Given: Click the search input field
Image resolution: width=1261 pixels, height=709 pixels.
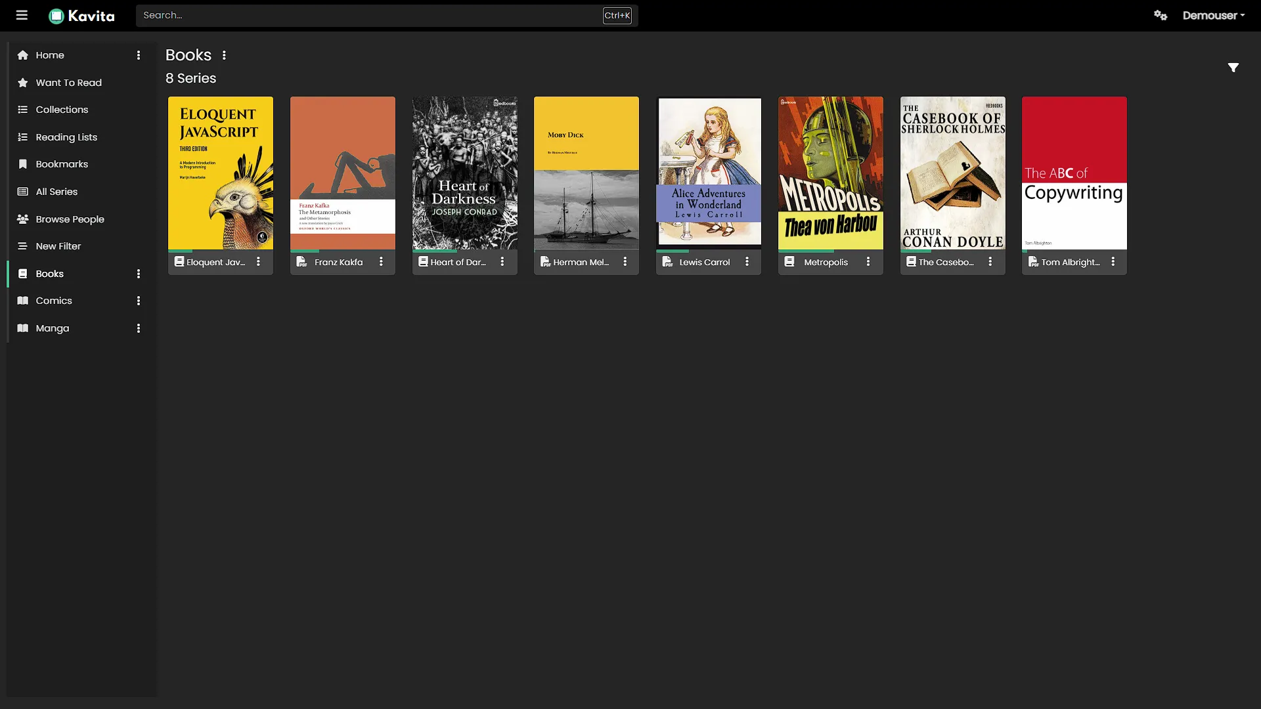Looking at the screenshot, I should tap(387, 15).
